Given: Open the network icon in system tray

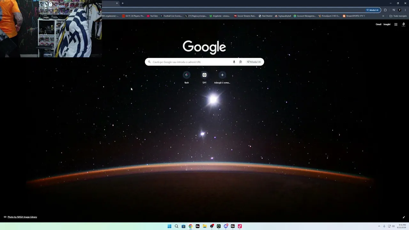Looking at the screenshot, I should coord(389,226).
